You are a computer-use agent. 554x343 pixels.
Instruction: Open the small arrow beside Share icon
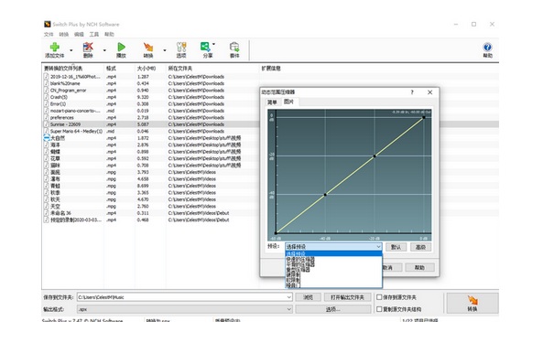(x=213, y=44)
